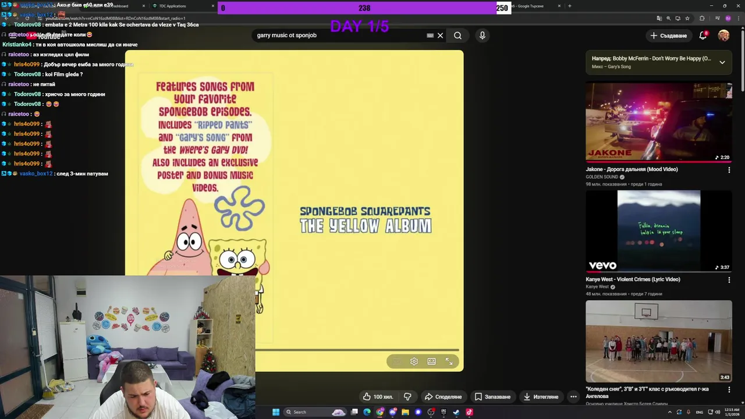Viewport: 745px width, 419px height.
Task: Open the browser extensions puzzle icon
Action: [702, 18]
